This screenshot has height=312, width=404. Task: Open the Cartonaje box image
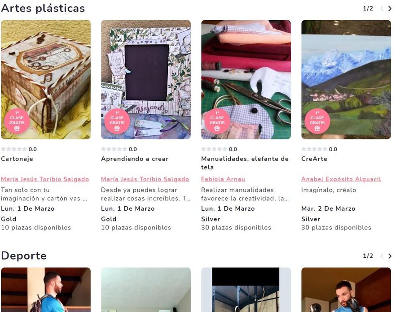coord(46,79)
